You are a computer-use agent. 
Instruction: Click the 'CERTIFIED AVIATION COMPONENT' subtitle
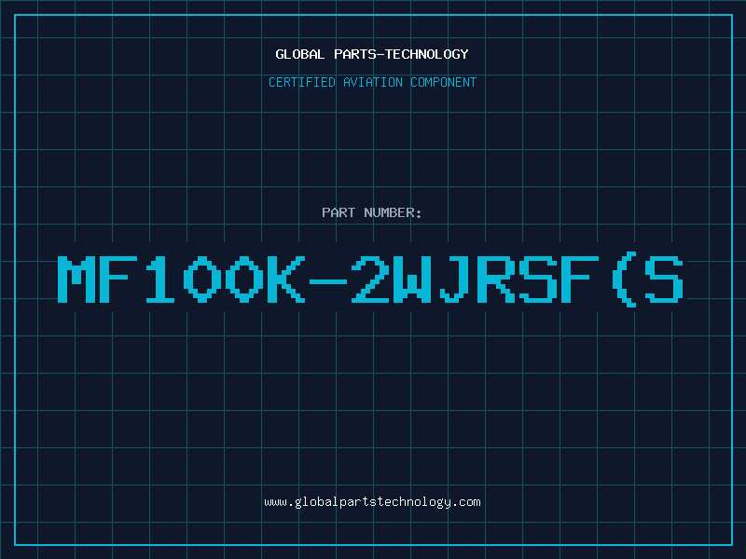tap(372, 82)
